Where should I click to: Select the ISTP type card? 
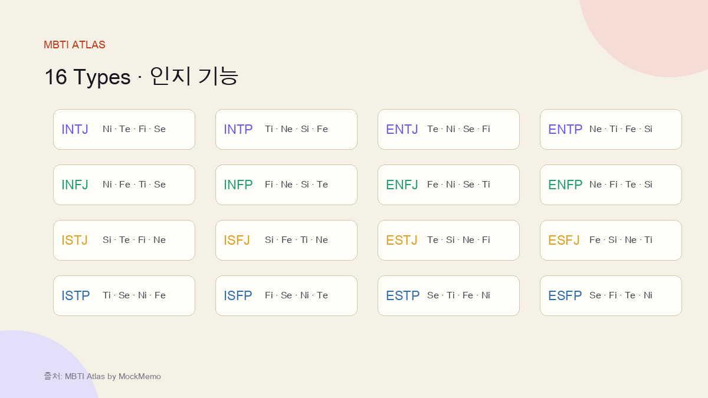124,295
